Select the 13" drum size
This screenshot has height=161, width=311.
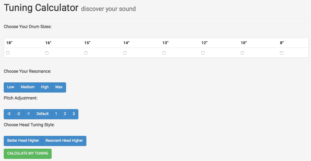[164, 53]
